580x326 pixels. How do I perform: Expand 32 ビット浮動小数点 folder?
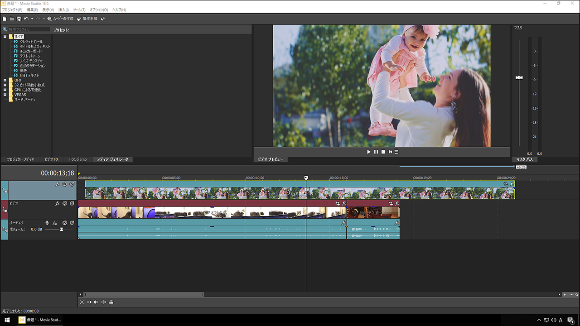point(5,85)
